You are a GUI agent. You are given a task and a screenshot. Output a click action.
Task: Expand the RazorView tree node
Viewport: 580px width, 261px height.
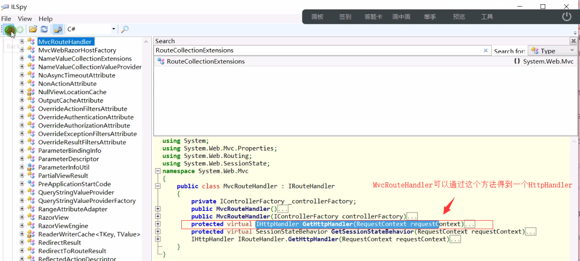click(22, 217)
